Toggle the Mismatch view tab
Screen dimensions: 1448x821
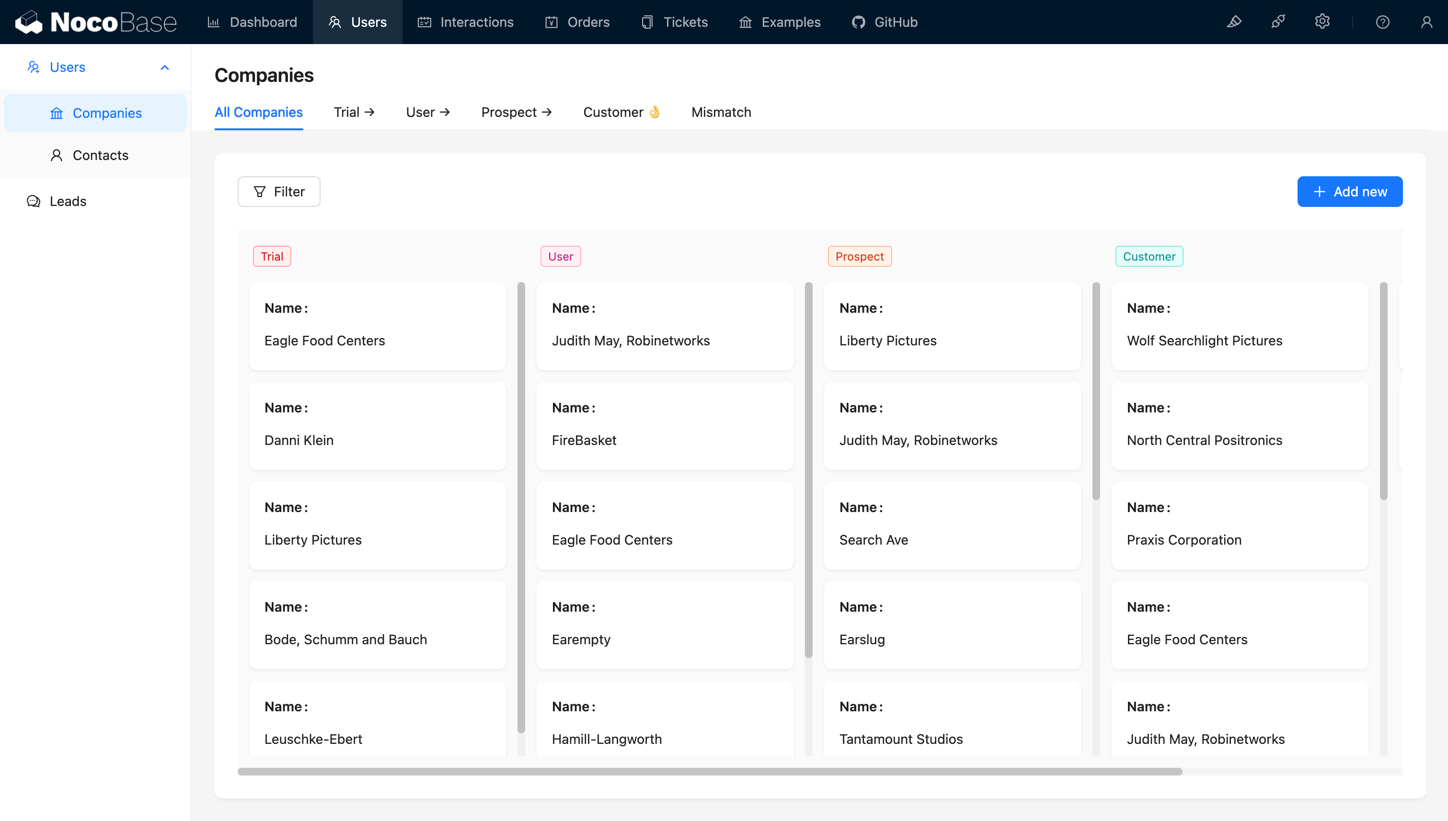tap(721, 112)
